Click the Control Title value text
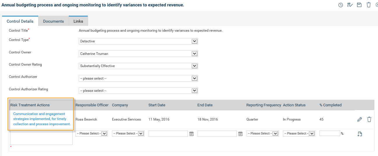Screen dimensions: 378x156 [151, 31]
